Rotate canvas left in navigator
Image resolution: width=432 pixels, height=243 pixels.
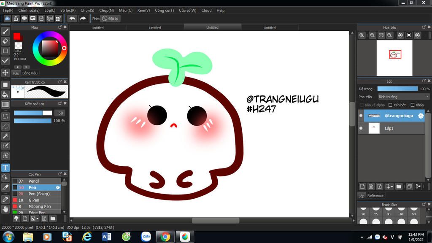coord(400,35)
